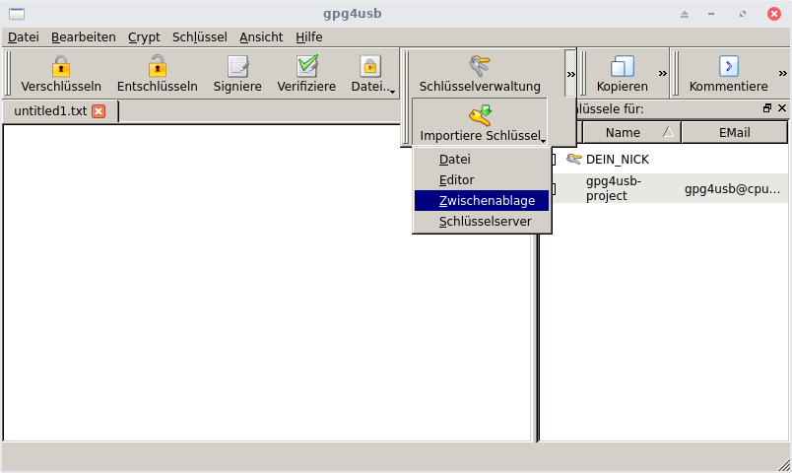The image size is (792, 473).
Task: Click the gpg4usb@cpu... email cell
Action: tap(732, 189)
